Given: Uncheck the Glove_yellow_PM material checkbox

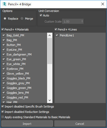Looking at the screenshot, I should (4, 74).
